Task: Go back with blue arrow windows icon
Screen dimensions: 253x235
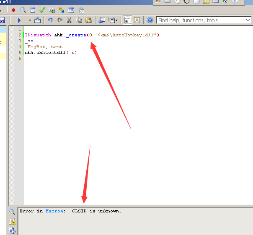Action: click(102, 20)
